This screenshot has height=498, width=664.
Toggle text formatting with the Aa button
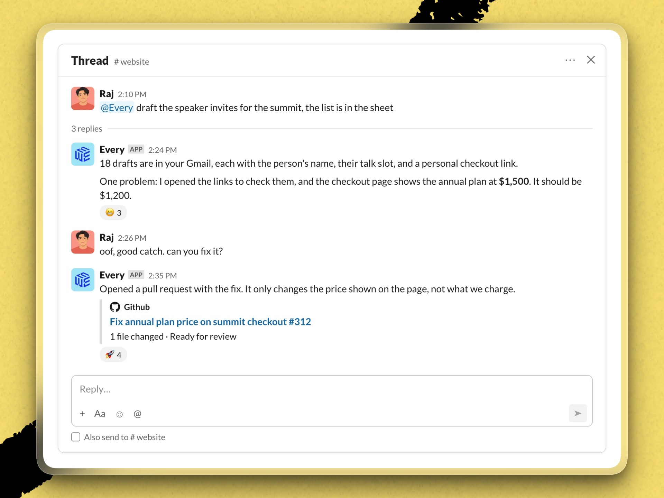(x=100, y=414)
